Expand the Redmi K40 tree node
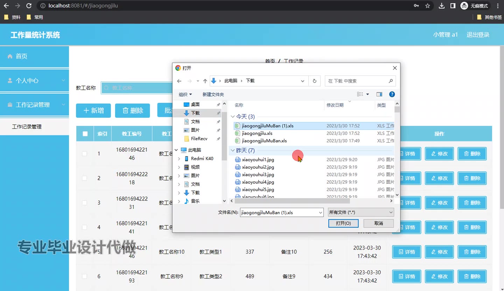Viewport: 504px width, 291px height. point(179,159)
